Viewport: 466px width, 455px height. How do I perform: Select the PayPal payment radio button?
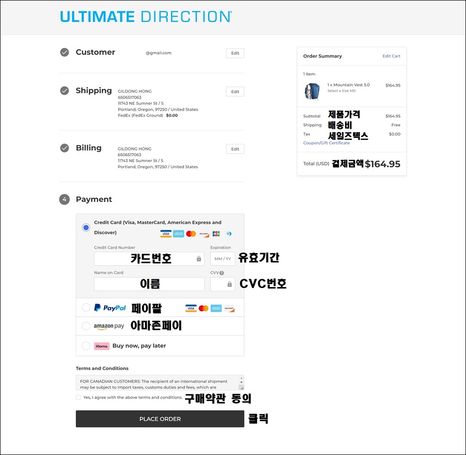click(86, 307)
